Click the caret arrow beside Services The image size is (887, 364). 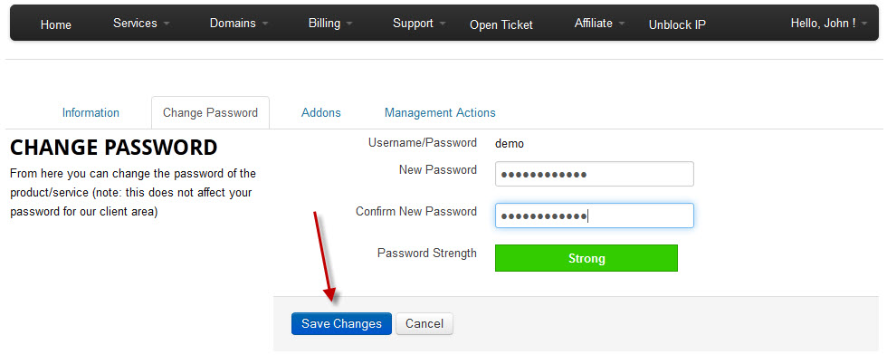pos(167,24)
